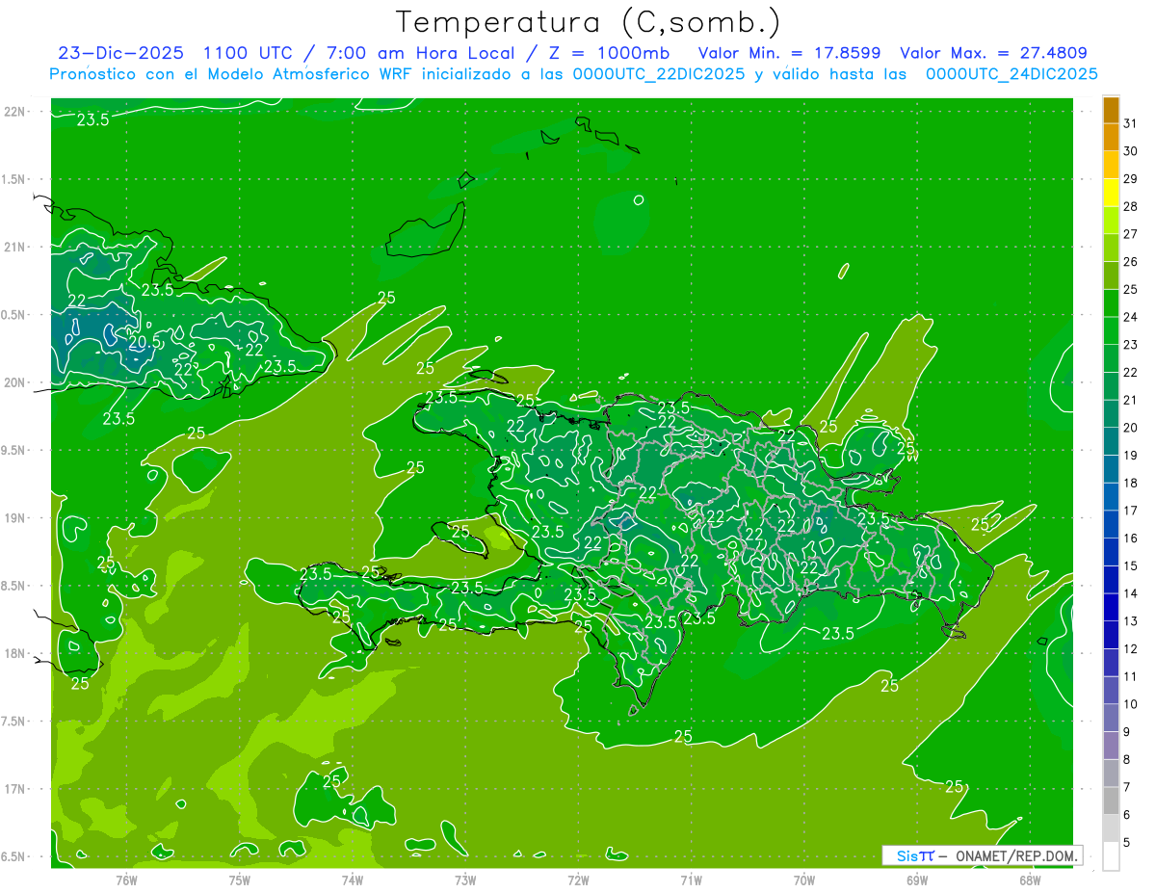Click the '18N' latitude axis label
Image resolution: width=1156 pixels, height=893 pixels.
(x=14, y=653)
